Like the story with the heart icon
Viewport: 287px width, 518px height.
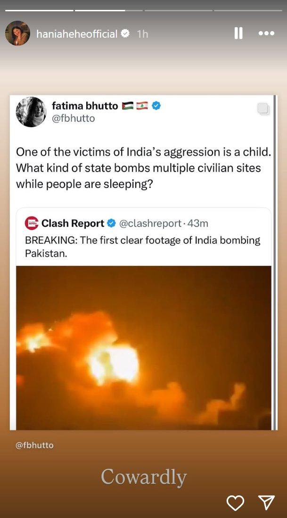pyautogui.click(x=235, y=503)
